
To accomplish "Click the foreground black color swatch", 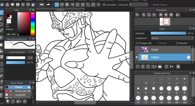I will 8,15.
